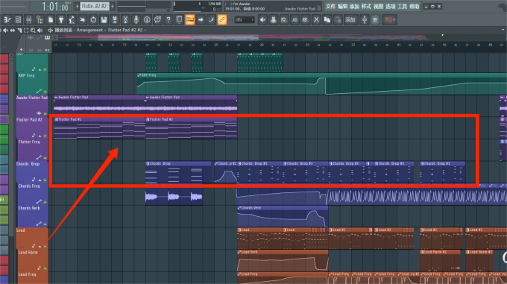The image size is (507, 284).
Task: Toggle mute light on Flutter Freq track
Action: [x=45, y=158]
